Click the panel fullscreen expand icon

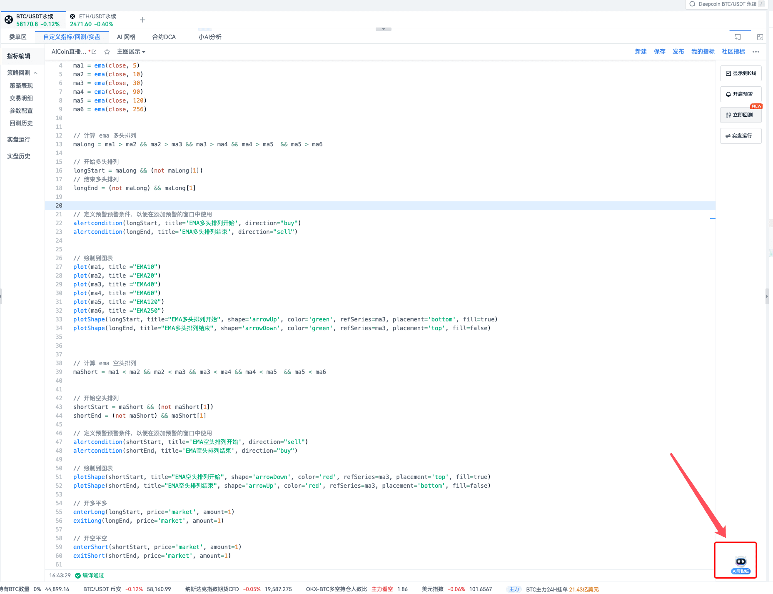point(760,37)
